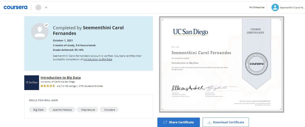Click the certificate preview image
This screenshot has height=127, width=305.
(222, 65)
